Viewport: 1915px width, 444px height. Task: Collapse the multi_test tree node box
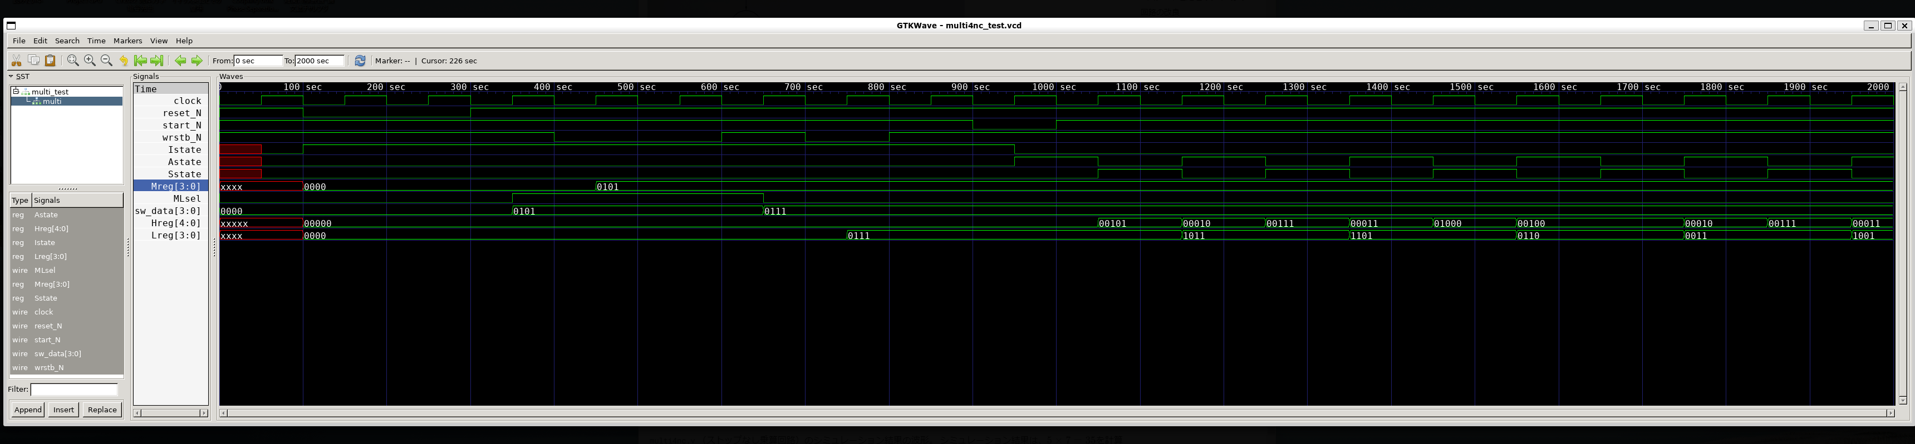[x=16, y=91]
